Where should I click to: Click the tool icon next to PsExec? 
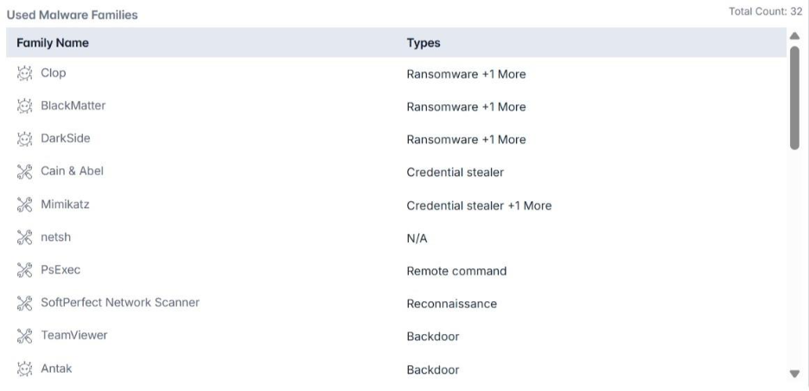click(x=24, y=271)
